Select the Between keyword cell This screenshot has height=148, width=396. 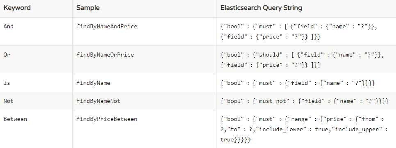(15, 119)
